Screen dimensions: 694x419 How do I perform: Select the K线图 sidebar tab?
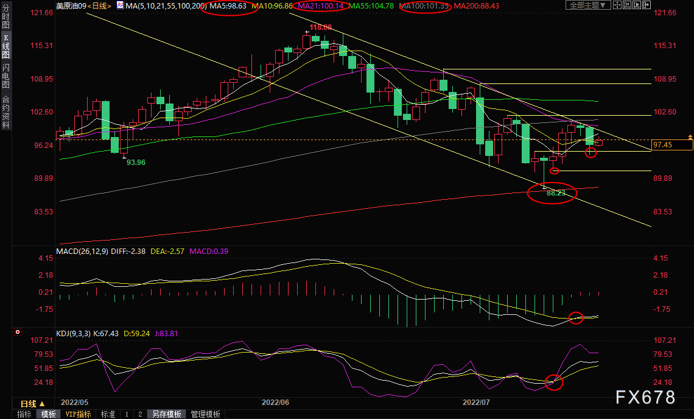5,46
